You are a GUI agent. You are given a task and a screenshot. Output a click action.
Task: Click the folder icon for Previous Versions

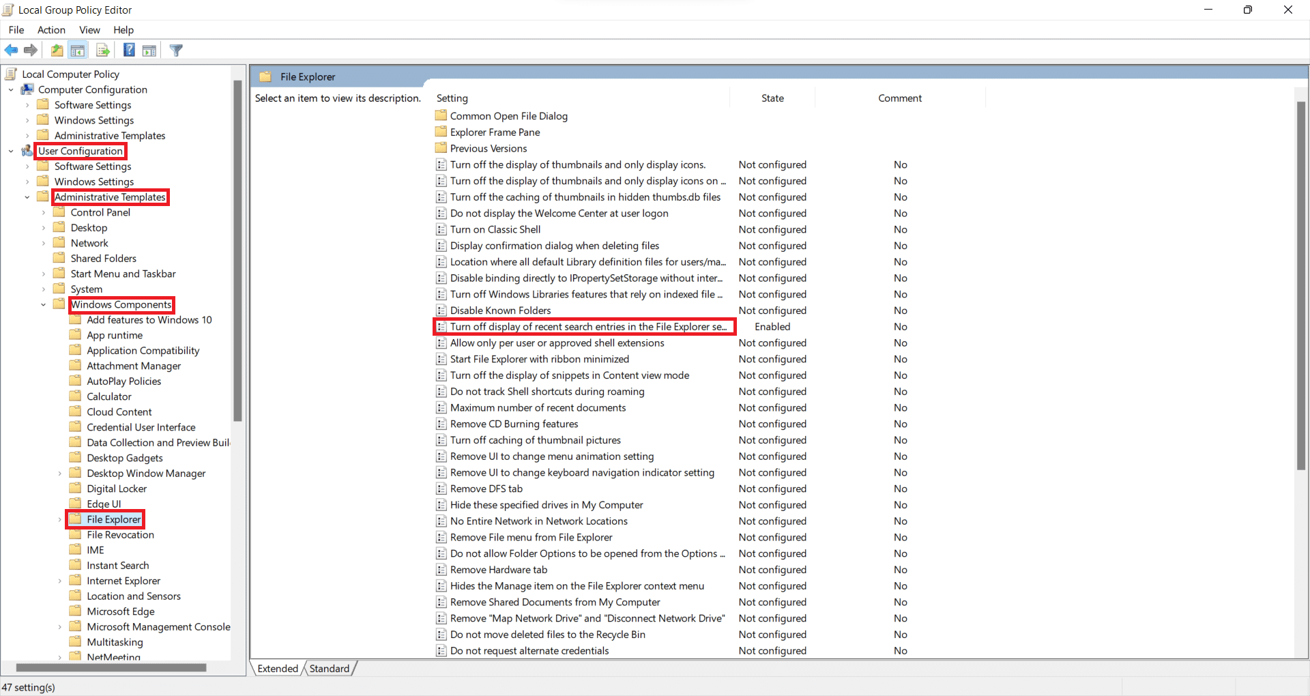(441, 148)
